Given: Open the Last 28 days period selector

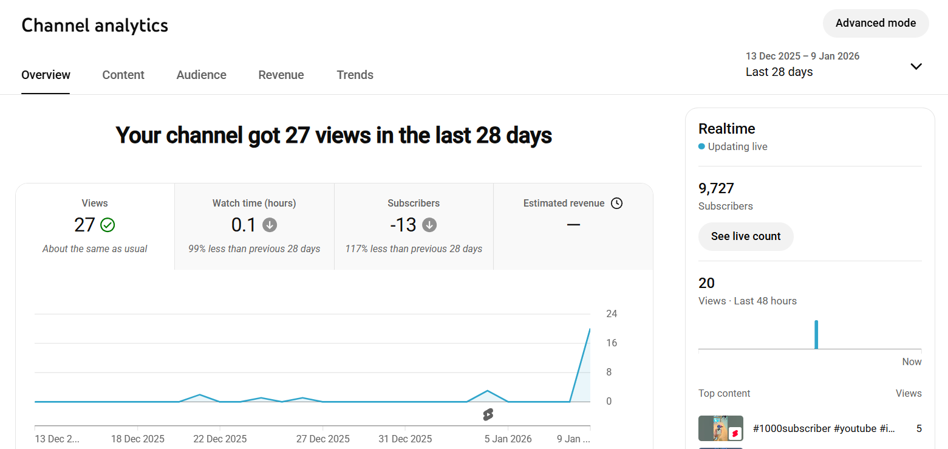Looking at the screenshot, I should pos(779,72).
